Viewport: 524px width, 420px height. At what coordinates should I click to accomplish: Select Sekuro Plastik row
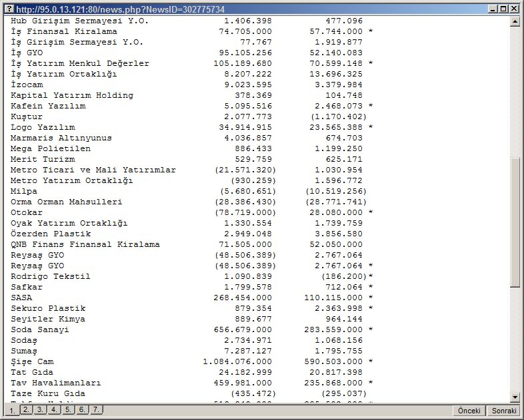191,308
